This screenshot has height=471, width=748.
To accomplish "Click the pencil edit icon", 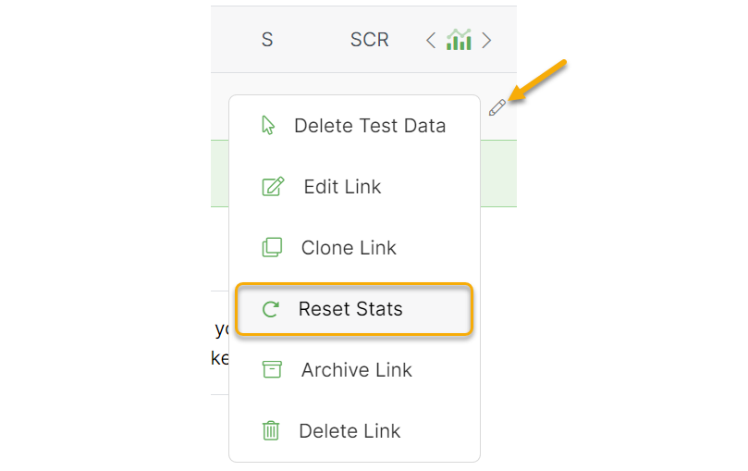I will coord(497,107).
